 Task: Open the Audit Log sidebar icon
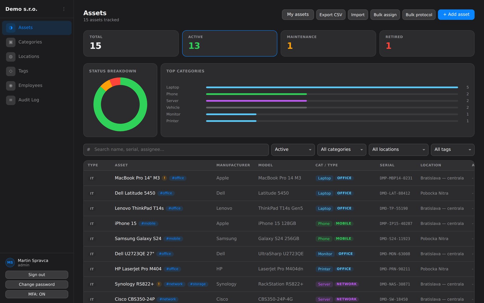pos(11,100)
